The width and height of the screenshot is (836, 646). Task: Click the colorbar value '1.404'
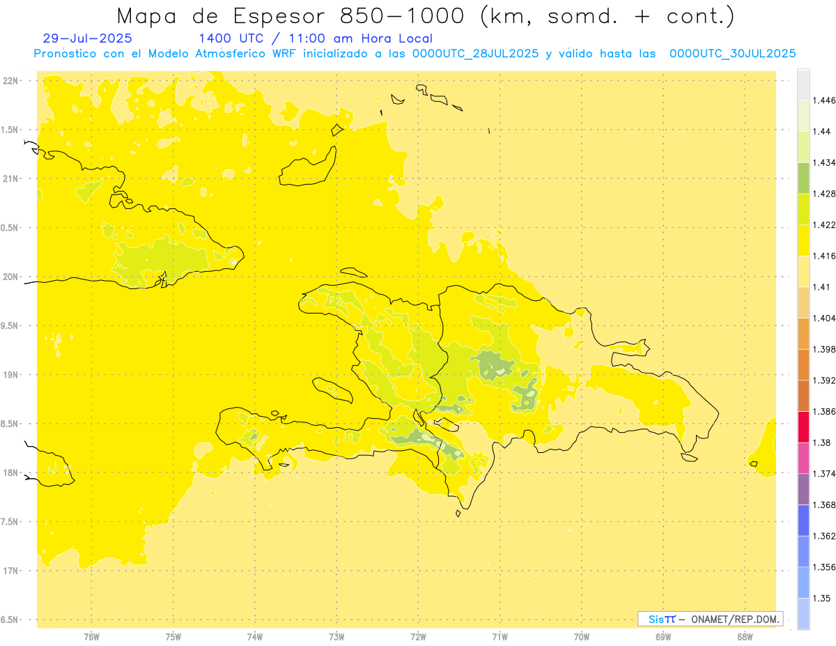click(824, 318)
